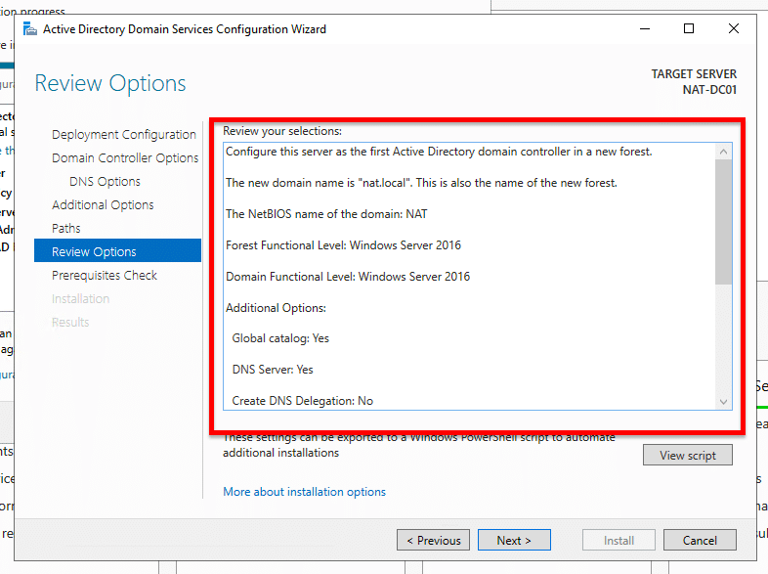The image size is (768, 574).
Task: Click the View script button
Action: (x=688, y=456)
